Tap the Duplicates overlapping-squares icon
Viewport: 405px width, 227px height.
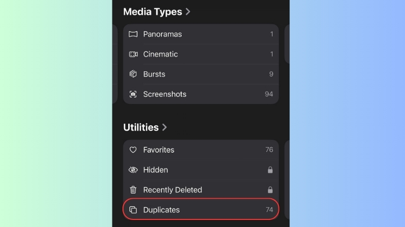pos(133,210)
